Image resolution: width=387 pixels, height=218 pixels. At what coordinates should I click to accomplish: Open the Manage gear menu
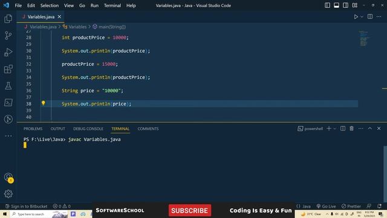pyautogui.click(x=8, y=194)
